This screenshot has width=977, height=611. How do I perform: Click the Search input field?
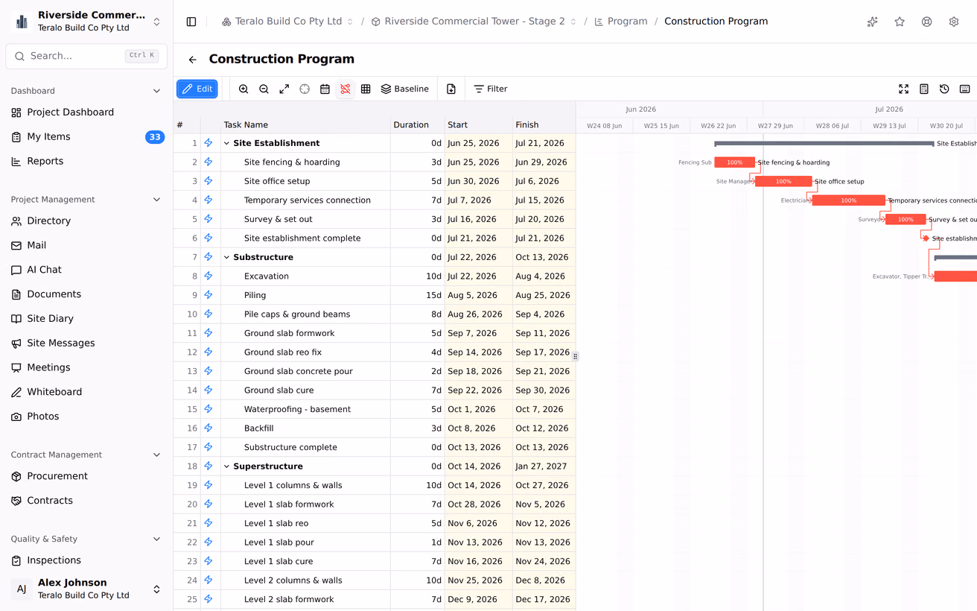point(86,56)
